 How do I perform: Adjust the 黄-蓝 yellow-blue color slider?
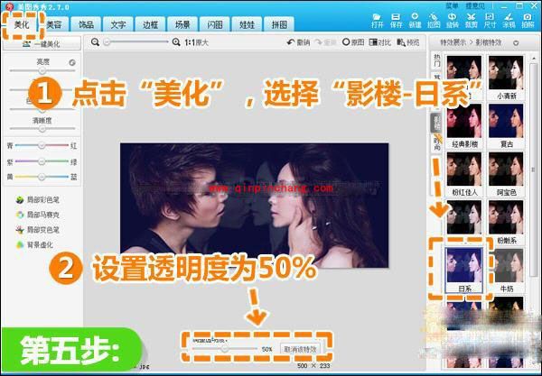[42, 177]
